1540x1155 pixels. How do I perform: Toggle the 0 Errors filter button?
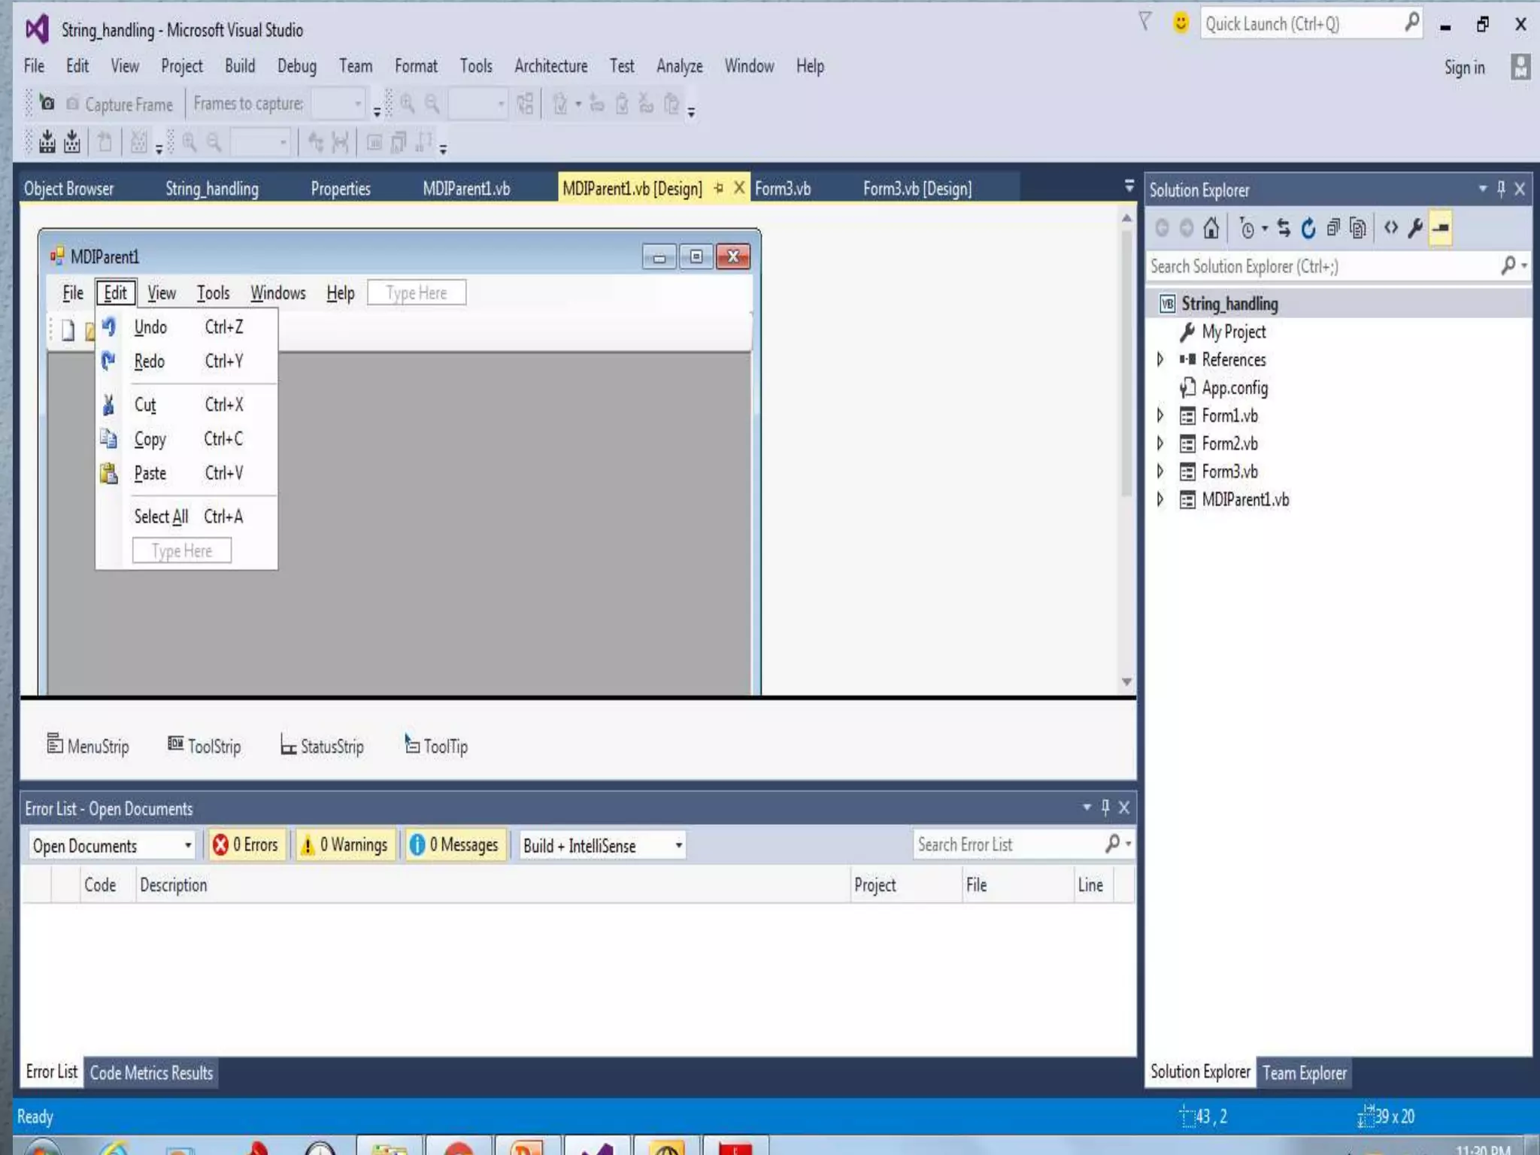coord(247,845)
